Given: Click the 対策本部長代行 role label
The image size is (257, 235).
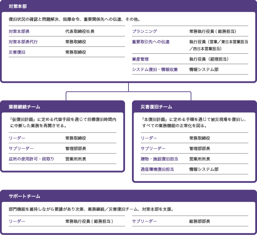Looking at the screenshot, I should [x=23, y=42].
